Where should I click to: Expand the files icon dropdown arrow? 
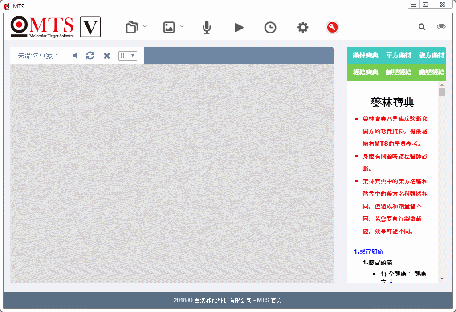[x=145, y=27]
